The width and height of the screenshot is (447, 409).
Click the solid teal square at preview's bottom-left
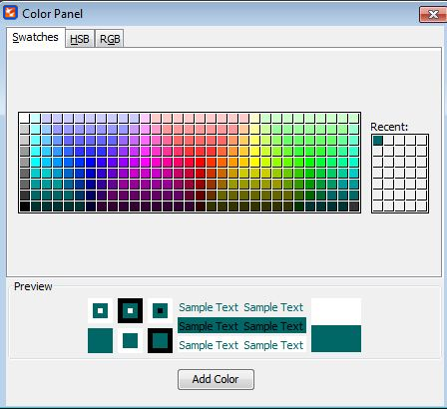100,340
